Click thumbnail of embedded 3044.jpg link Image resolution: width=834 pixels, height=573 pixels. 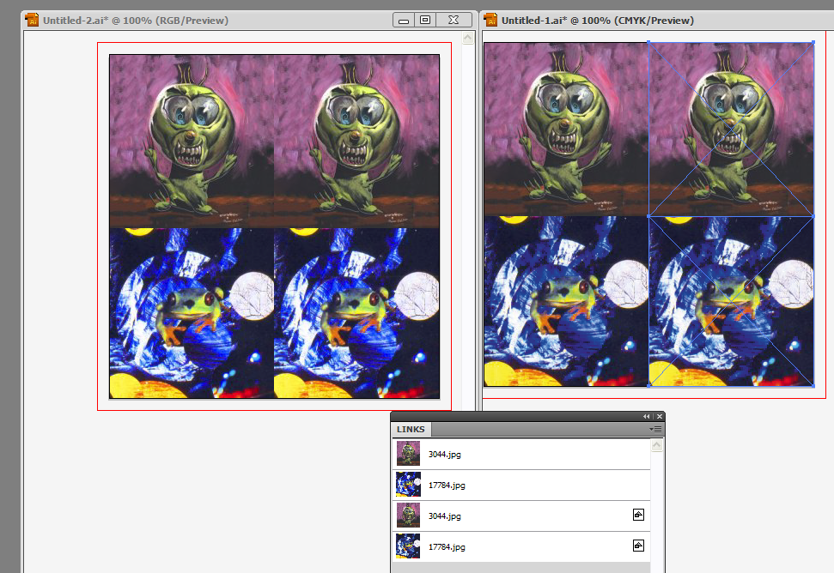pyautogui.click(x=408, y=516)
